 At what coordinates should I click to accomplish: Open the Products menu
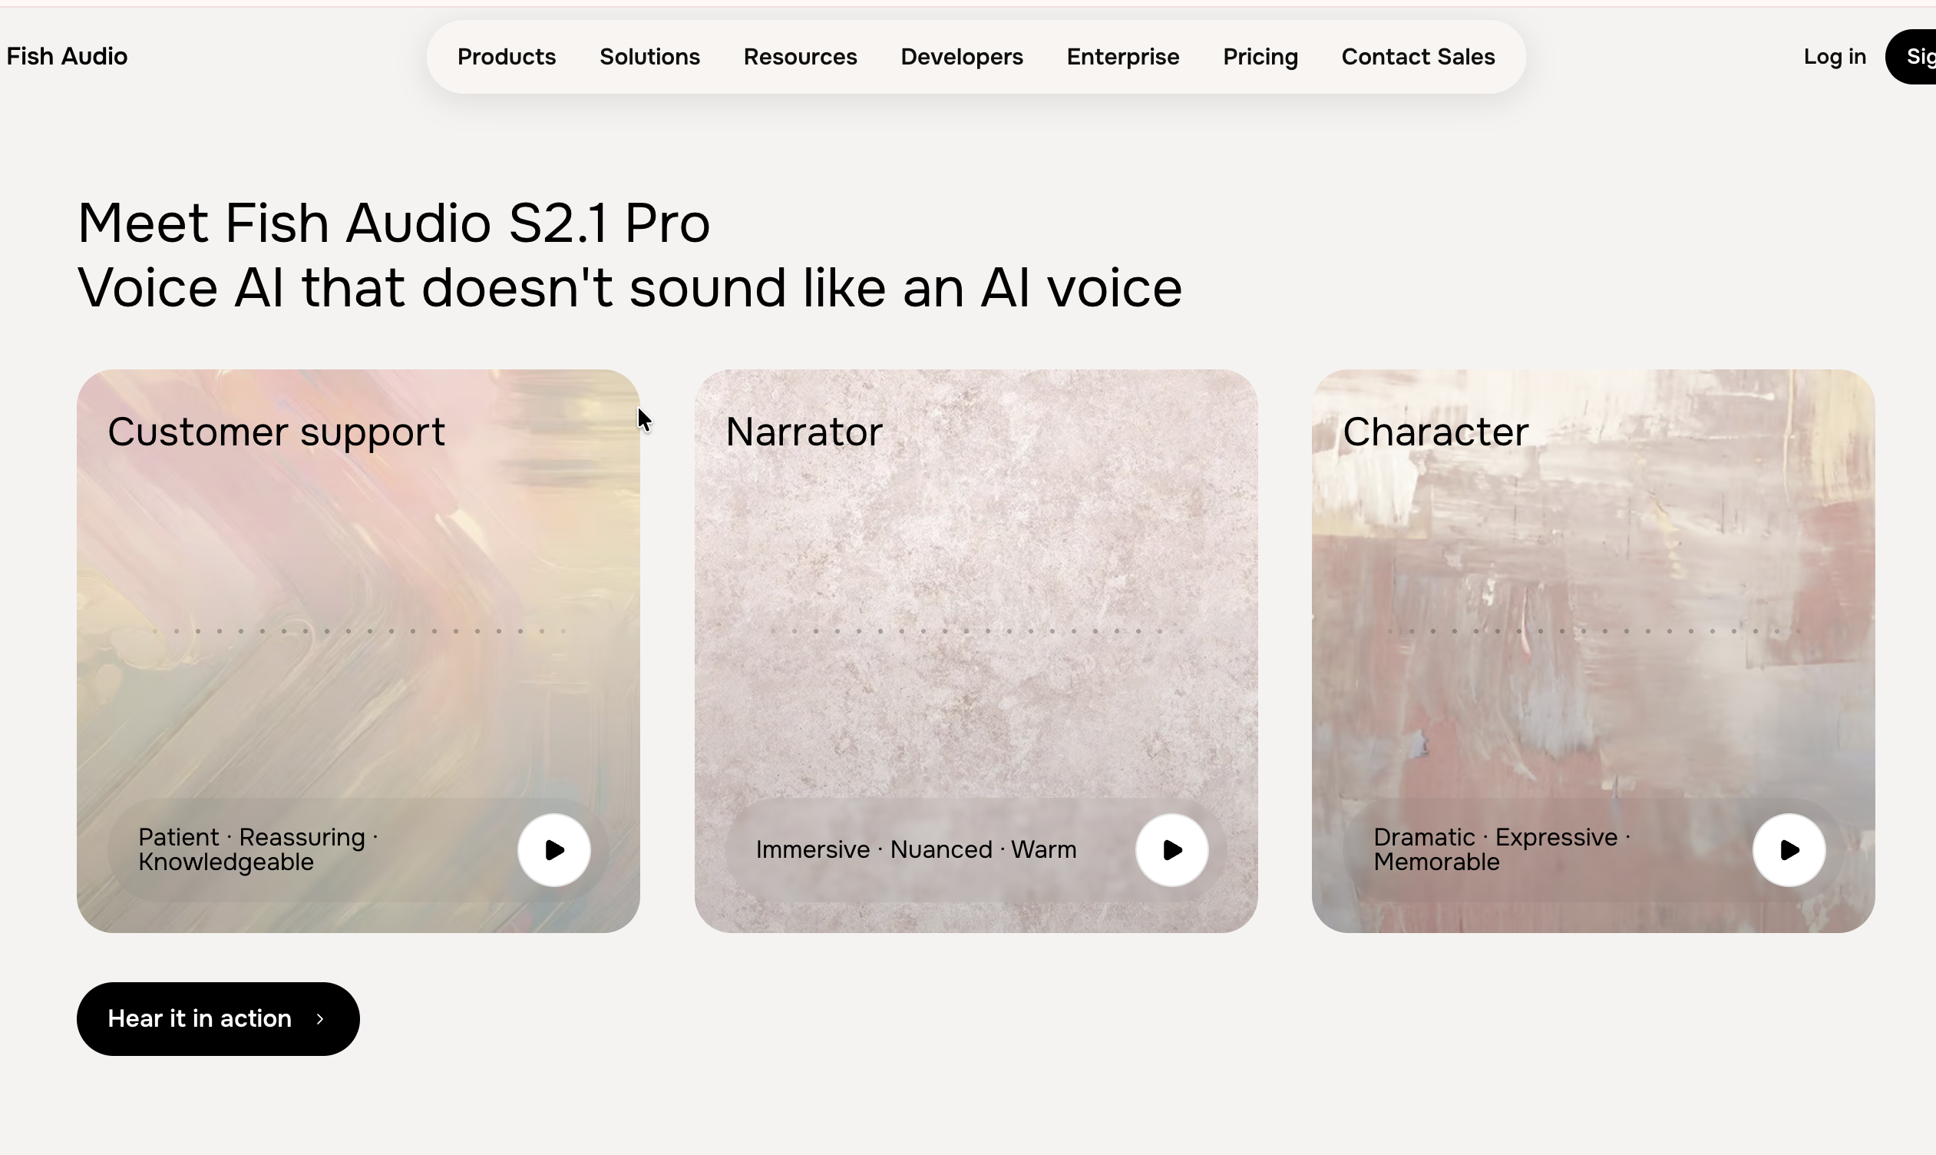point(507,57)
